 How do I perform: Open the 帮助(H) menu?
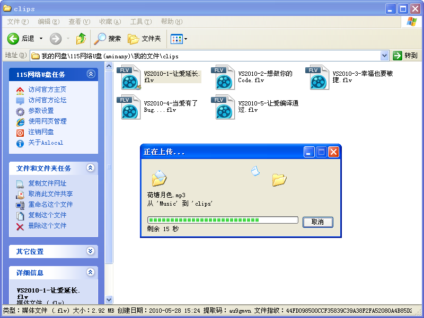[x=172, y=22]
